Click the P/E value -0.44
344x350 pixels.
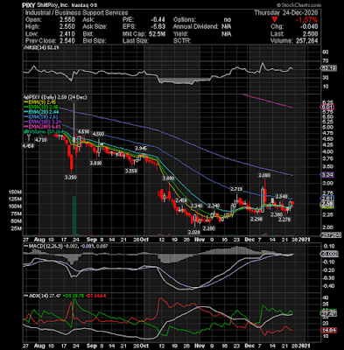click(158, 20)
